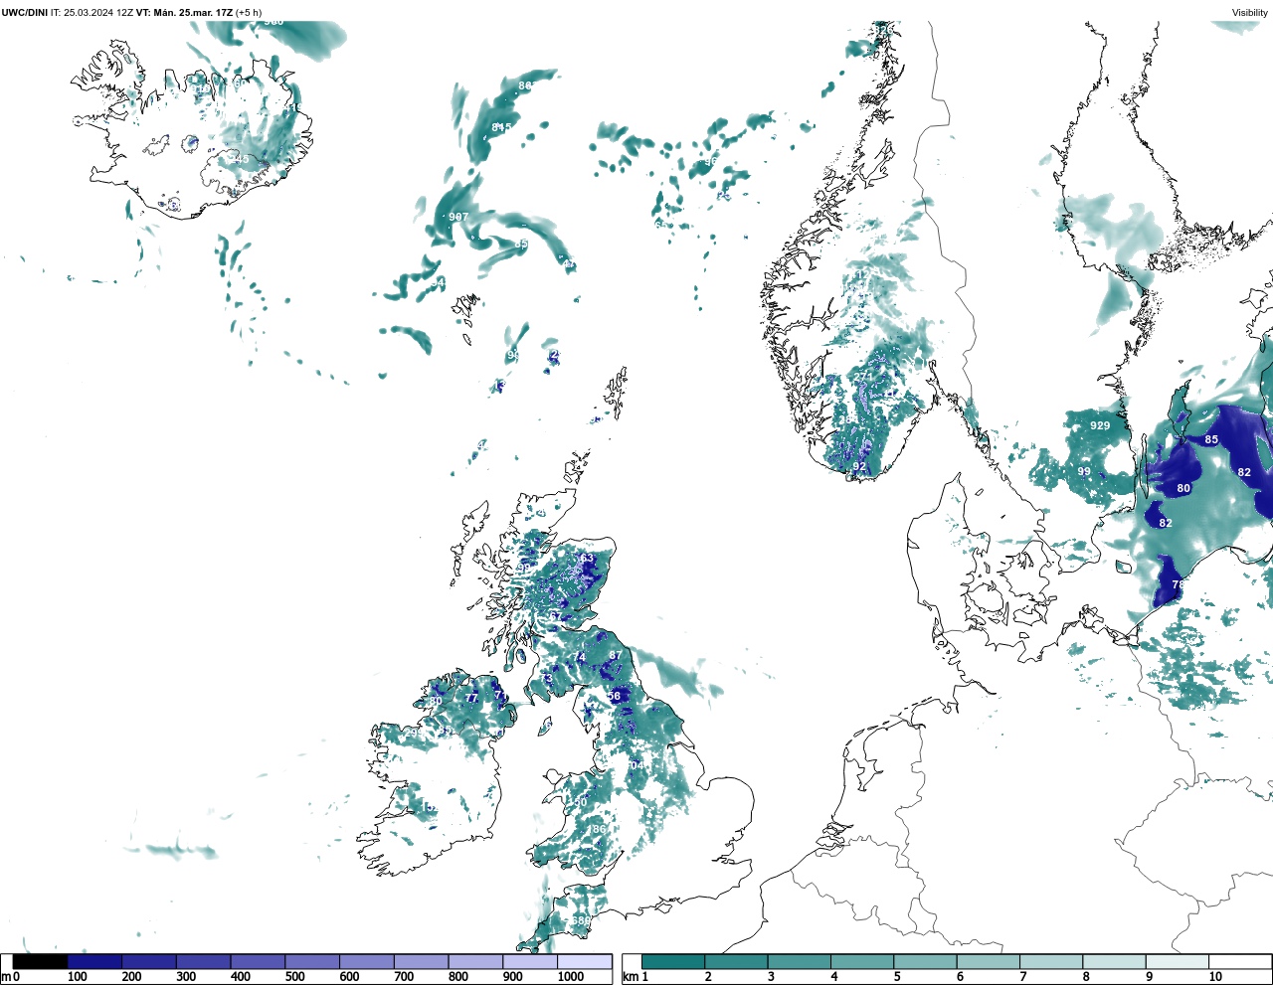This screenshot has height=985, width=1273.
Task: Select the 400–500 m legend swatch
Action: pos(258,961)
